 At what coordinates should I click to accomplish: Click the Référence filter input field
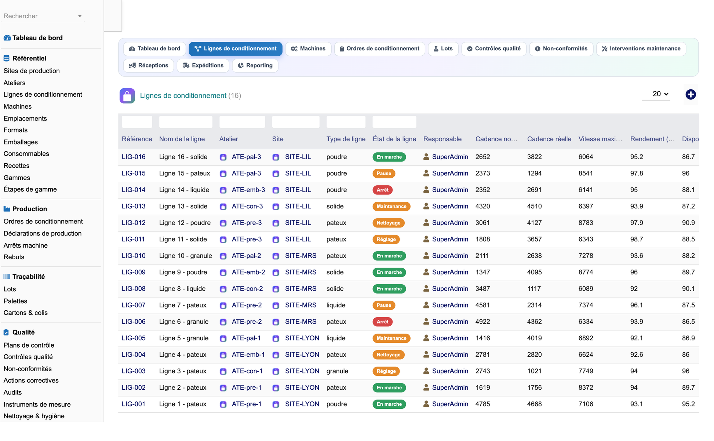coord(137,122)
